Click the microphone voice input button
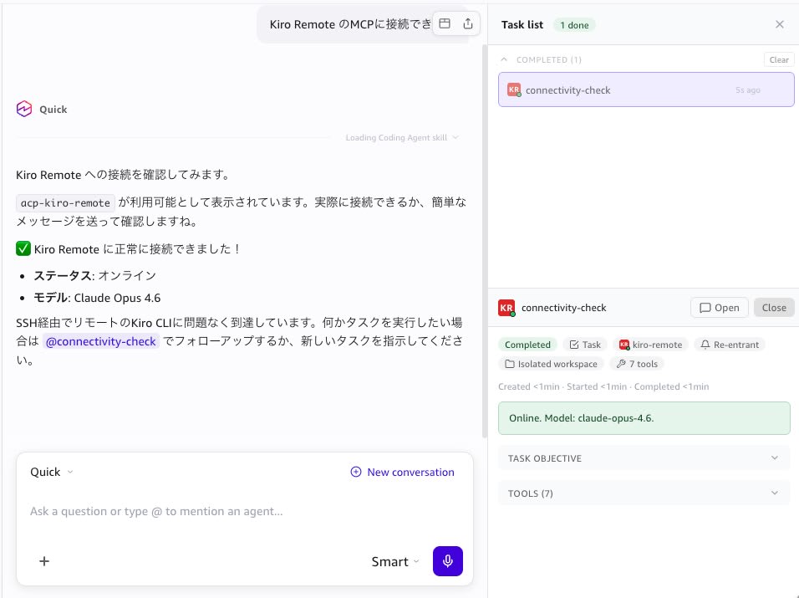 [448, 561]
